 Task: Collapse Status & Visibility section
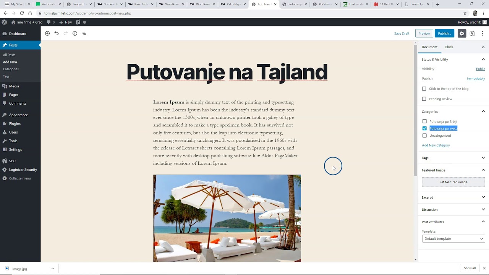pos(453,59)
